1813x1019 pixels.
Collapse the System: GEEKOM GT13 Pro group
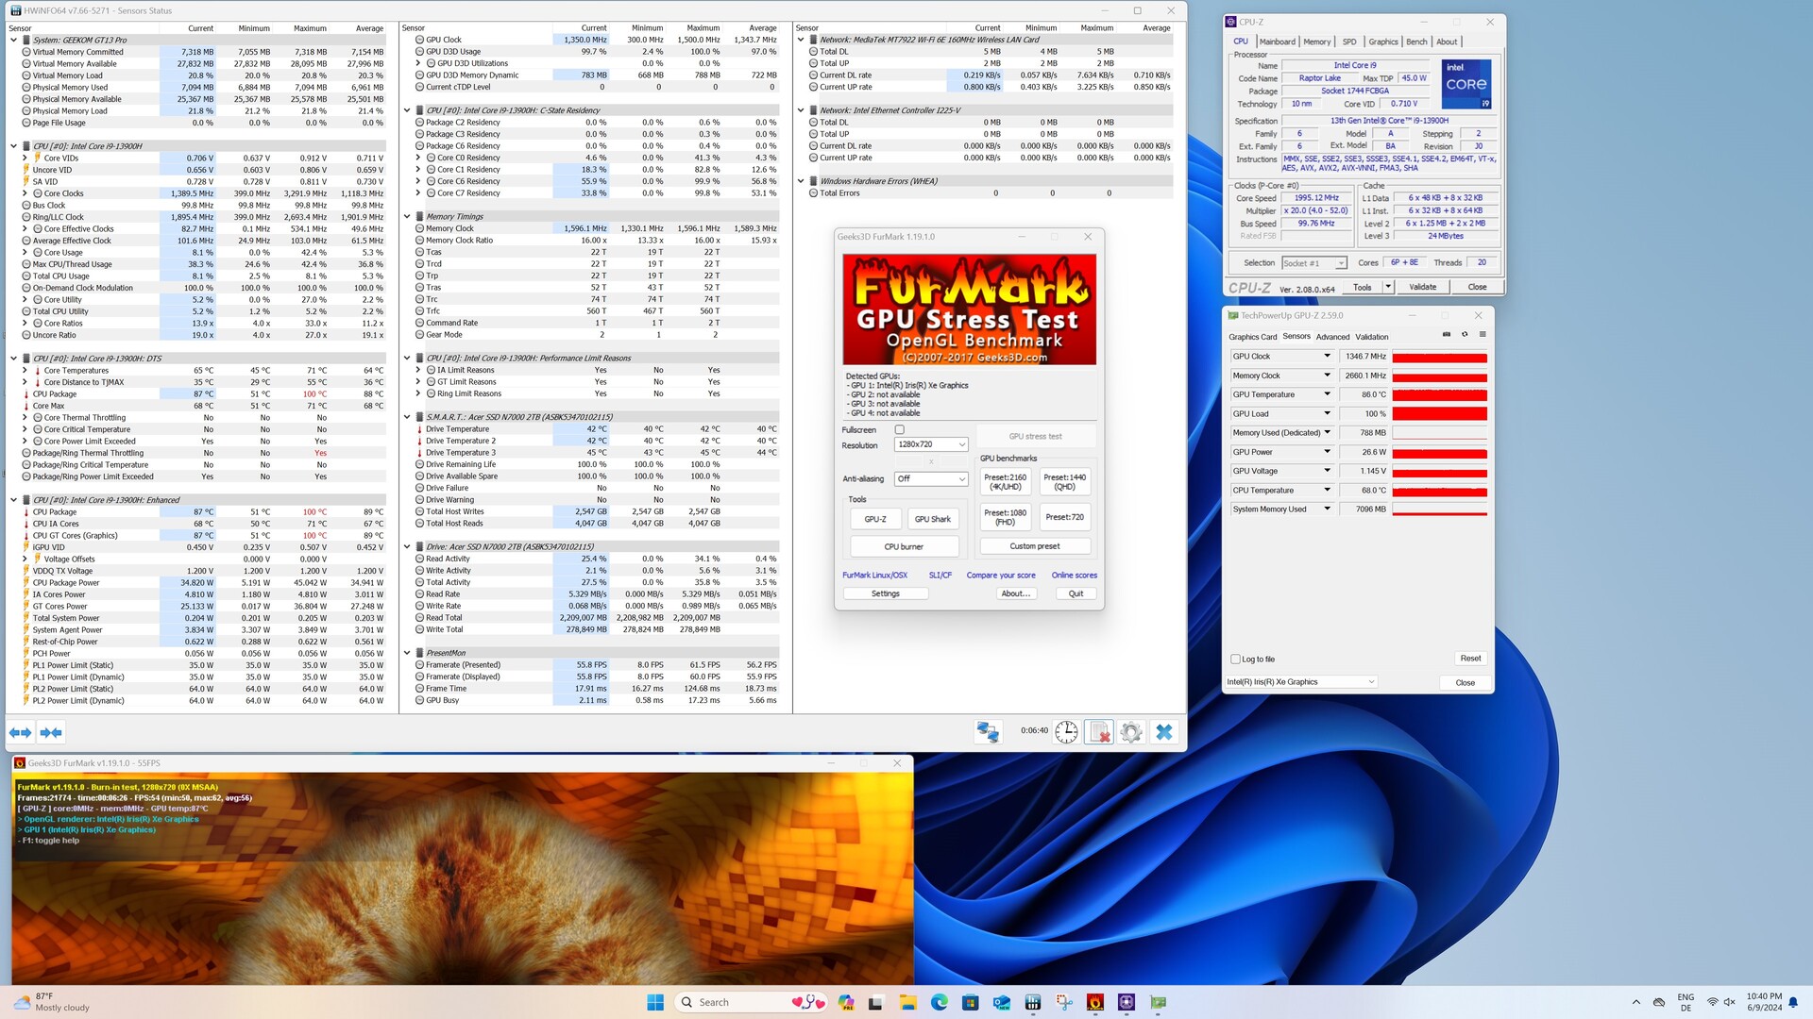coord(13,40)
